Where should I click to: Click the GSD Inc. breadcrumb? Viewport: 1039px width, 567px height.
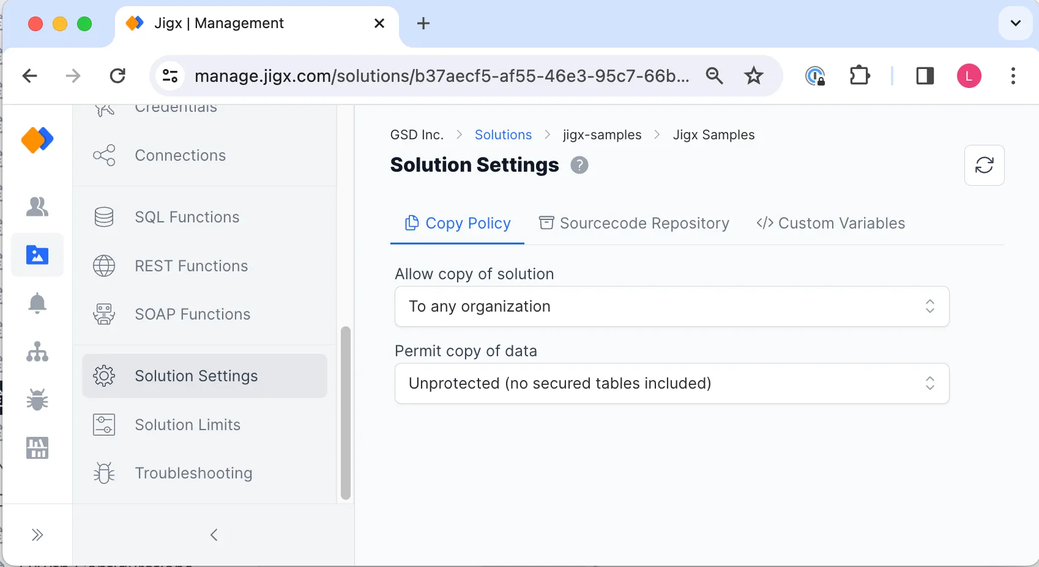pyautogui.click(x=417, y=135)
